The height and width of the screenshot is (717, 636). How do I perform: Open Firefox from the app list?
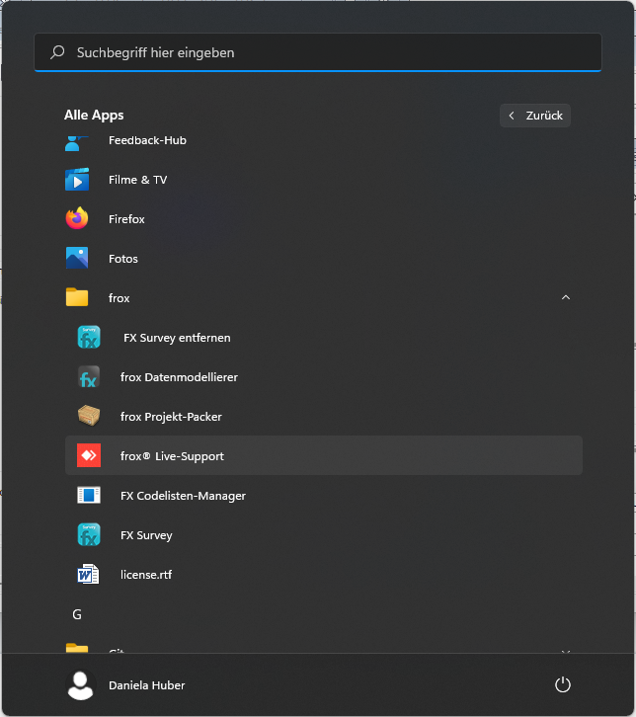click(126, 219)
